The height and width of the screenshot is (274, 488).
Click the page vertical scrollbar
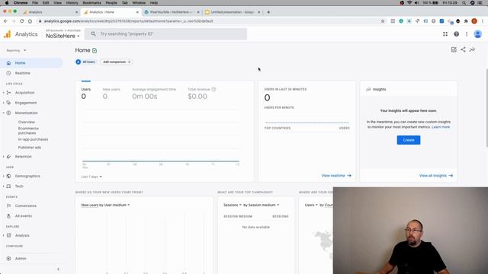[x=486, y=108]
